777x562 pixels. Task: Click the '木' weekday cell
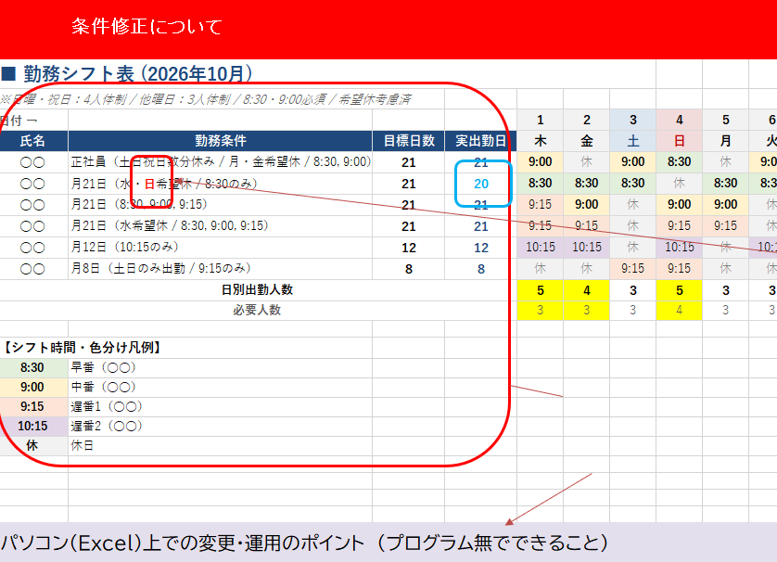coord(541,141)
